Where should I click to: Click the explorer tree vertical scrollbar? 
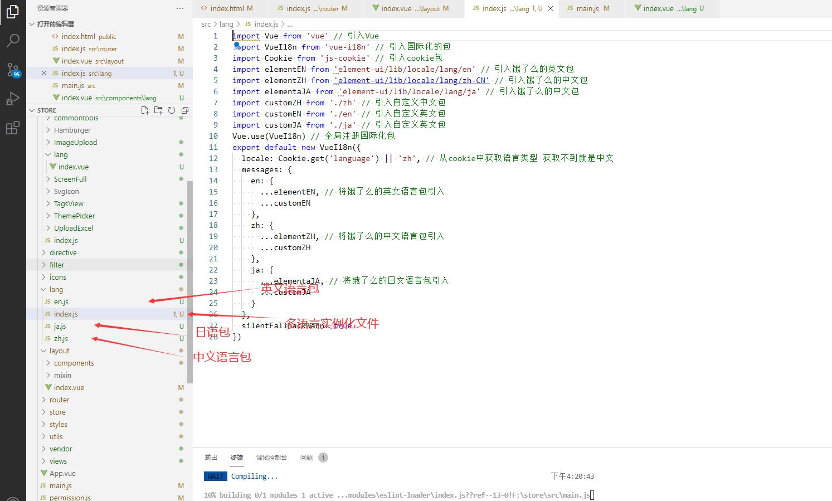[190, 281]
